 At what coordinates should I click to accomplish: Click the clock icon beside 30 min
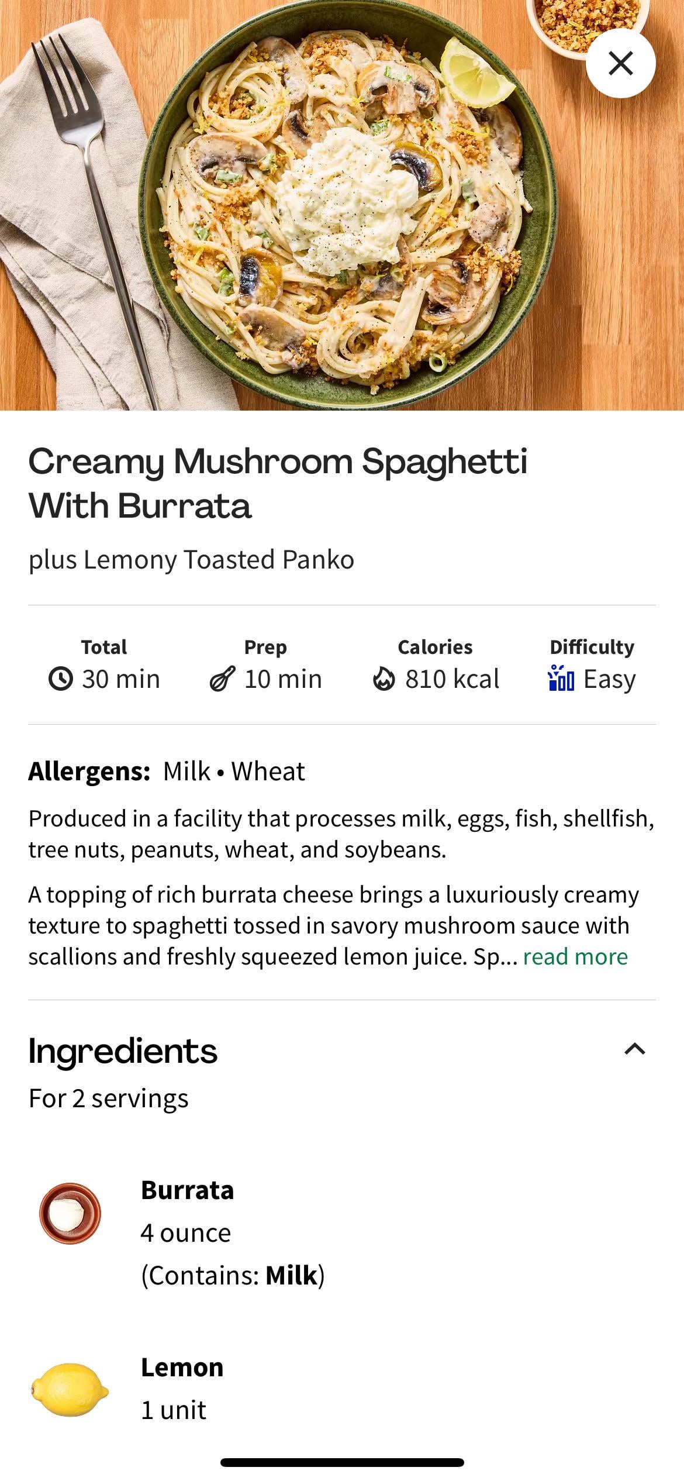61,679
